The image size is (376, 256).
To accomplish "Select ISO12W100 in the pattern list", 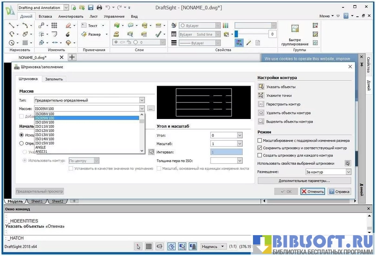I will click(x=45, y=131).
